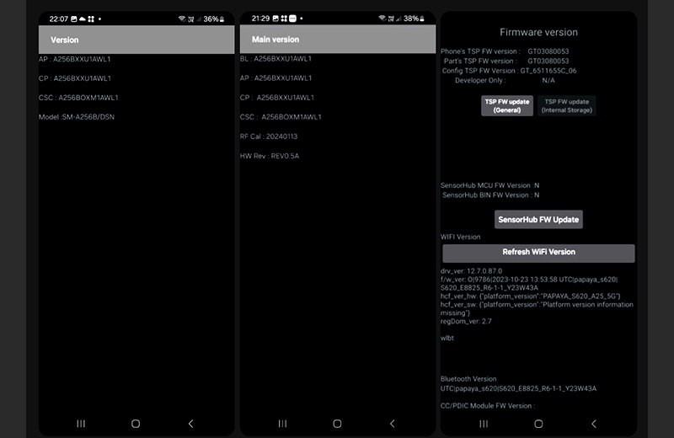
Task: Tap the AP : A256BXXU1AWL1 line on the Version screen
Action: 74,59
